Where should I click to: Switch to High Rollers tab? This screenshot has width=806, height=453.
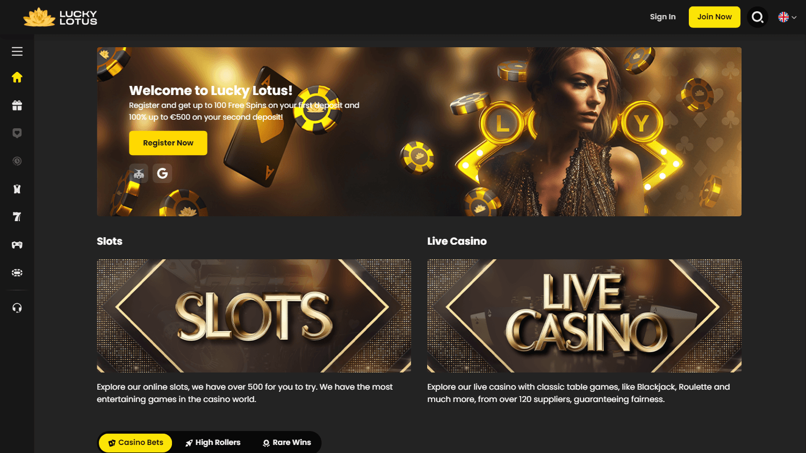click(213, 443)
